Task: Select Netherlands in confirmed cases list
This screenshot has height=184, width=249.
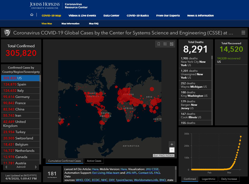Action: 20,151
